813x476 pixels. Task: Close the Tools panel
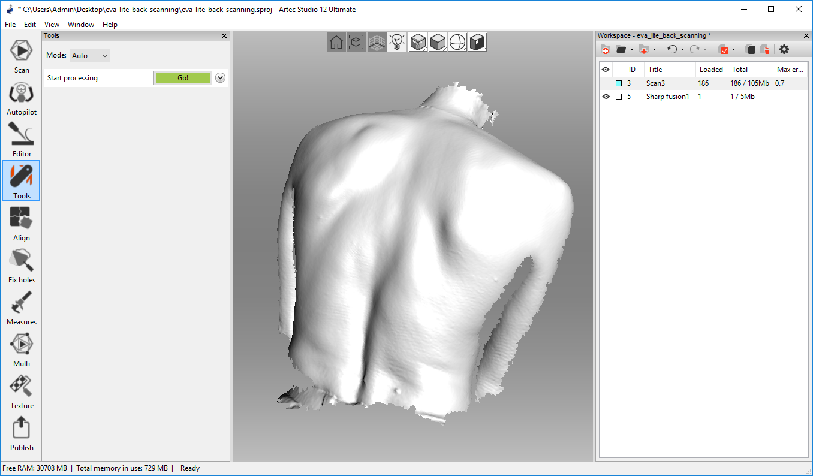pyautogui.click(x=224, y=36)
